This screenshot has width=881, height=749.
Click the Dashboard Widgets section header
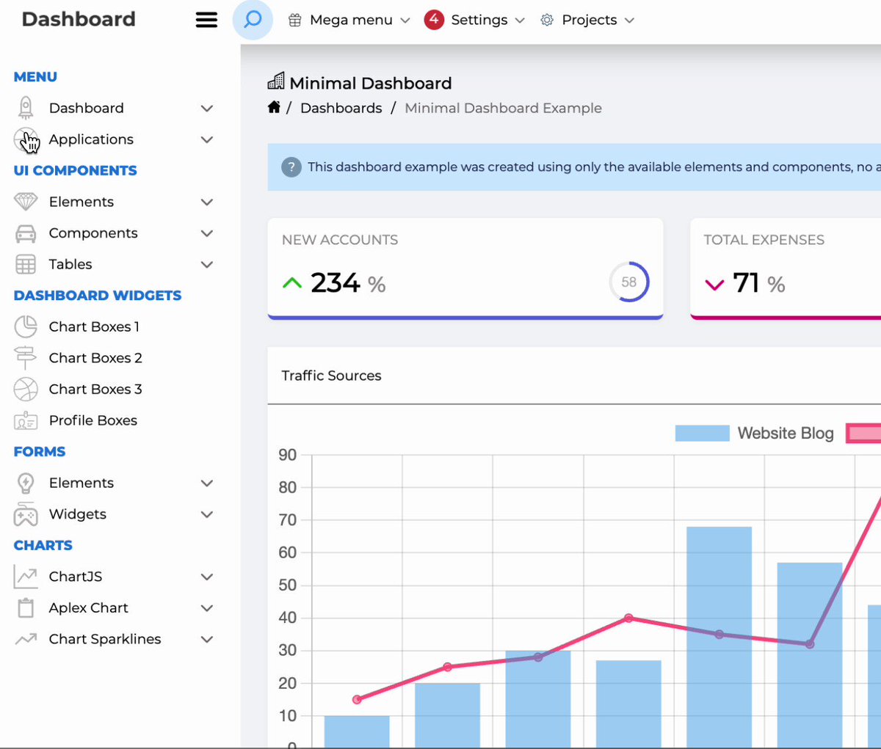pos(98,296)
